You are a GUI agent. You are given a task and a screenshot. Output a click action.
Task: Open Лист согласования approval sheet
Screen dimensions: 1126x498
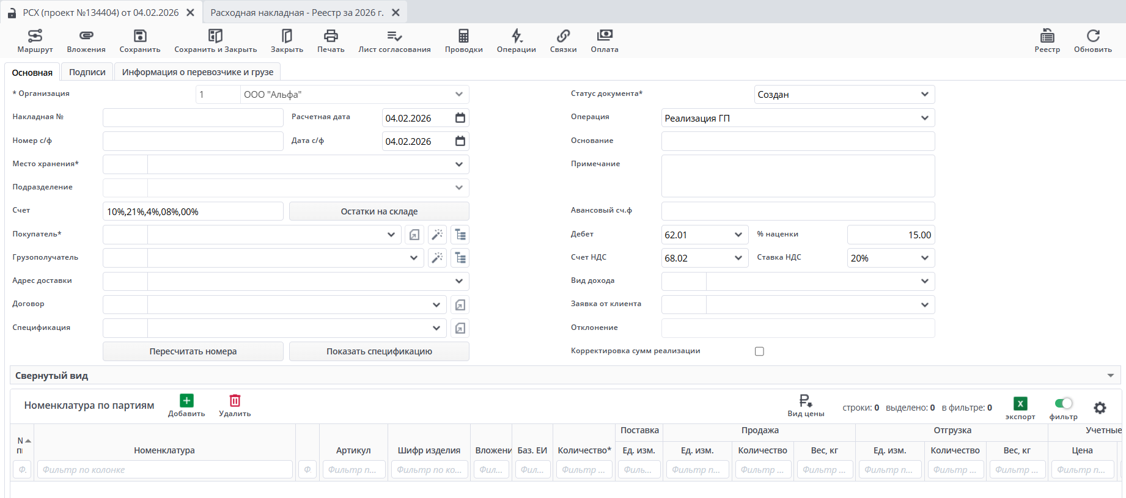point(394,36)
